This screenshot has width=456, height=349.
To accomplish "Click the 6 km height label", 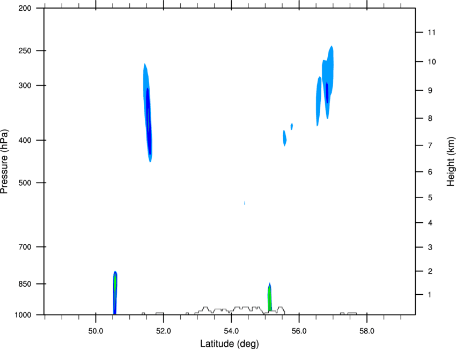I will 430,172.
